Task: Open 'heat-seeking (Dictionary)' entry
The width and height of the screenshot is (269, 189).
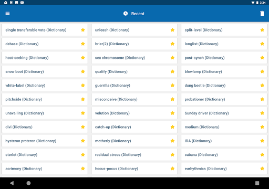Action: pyautogui.click(x=45, y=58)
